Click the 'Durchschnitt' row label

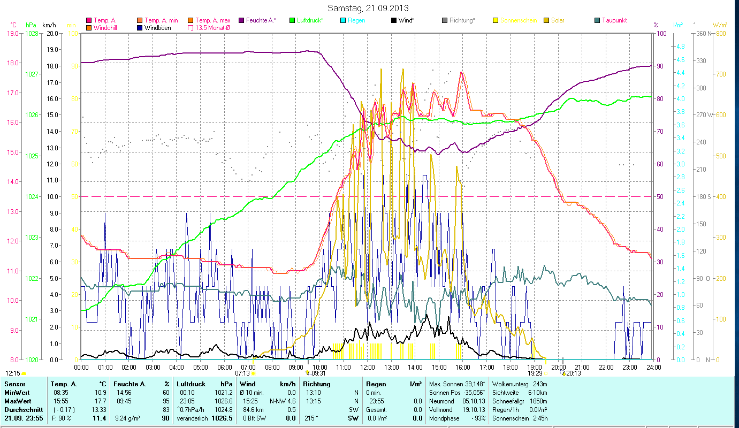23,409
